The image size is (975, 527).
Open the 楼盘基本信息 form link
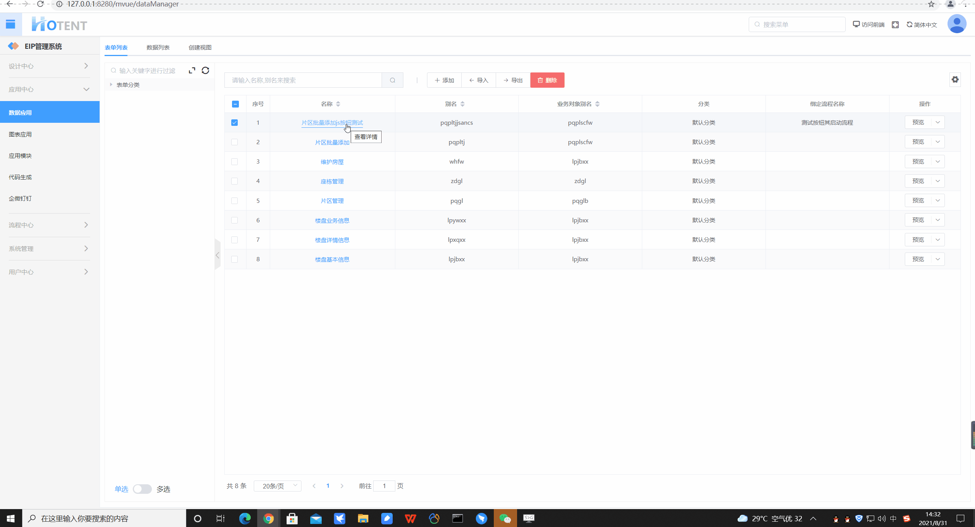[x=332, y=259]
